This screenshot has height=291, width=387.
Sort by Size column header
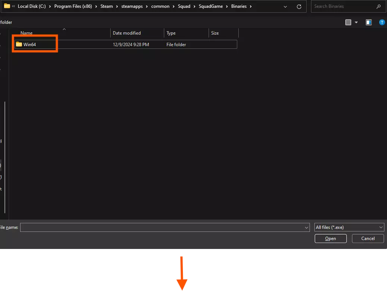[215, 33]
